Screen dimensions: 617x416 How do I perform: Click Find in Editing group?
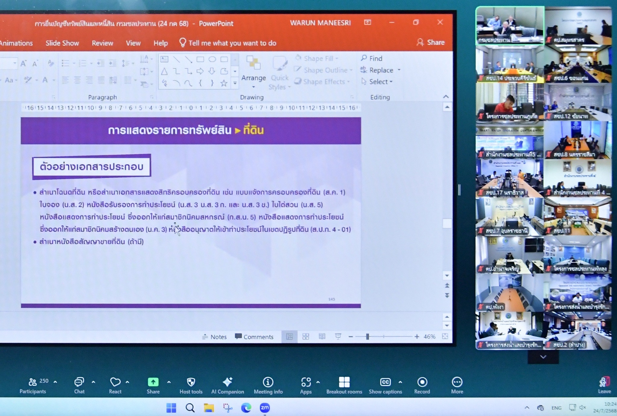372,58
